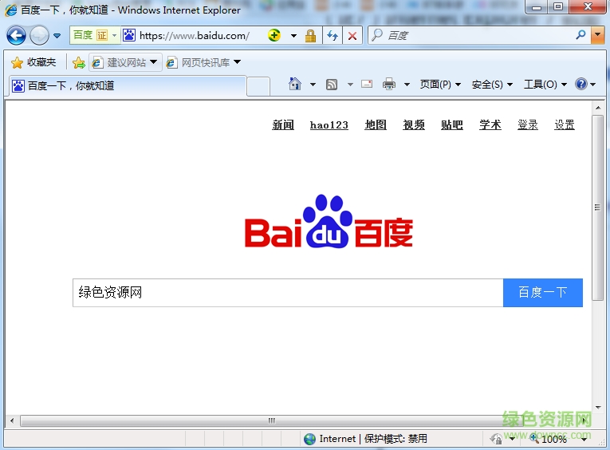610x450 pixels.
Task: Click the vertical scrollbar down arrow
Action: point(597,408)
